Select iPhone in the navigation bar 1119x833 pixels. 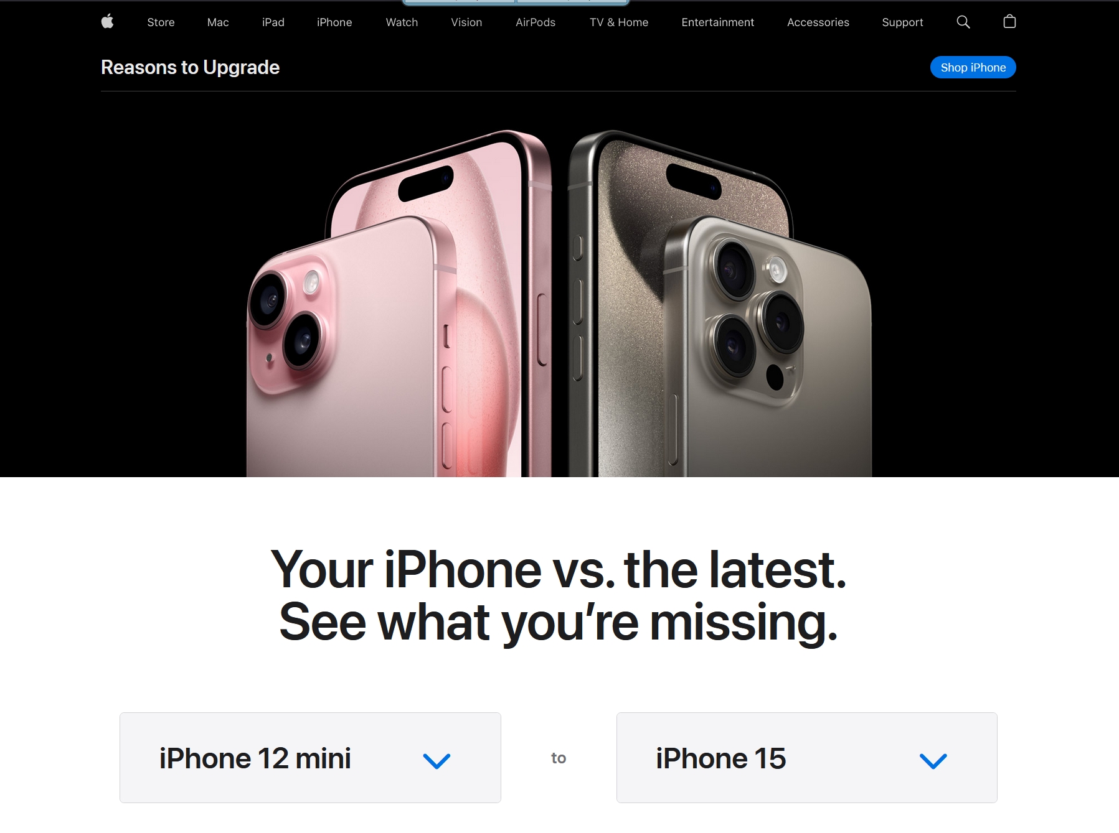pyautogui.click(x=334, y=22)
